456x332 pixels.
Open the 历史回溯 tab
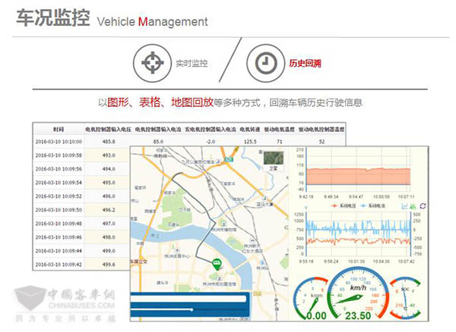click(305, 63)
